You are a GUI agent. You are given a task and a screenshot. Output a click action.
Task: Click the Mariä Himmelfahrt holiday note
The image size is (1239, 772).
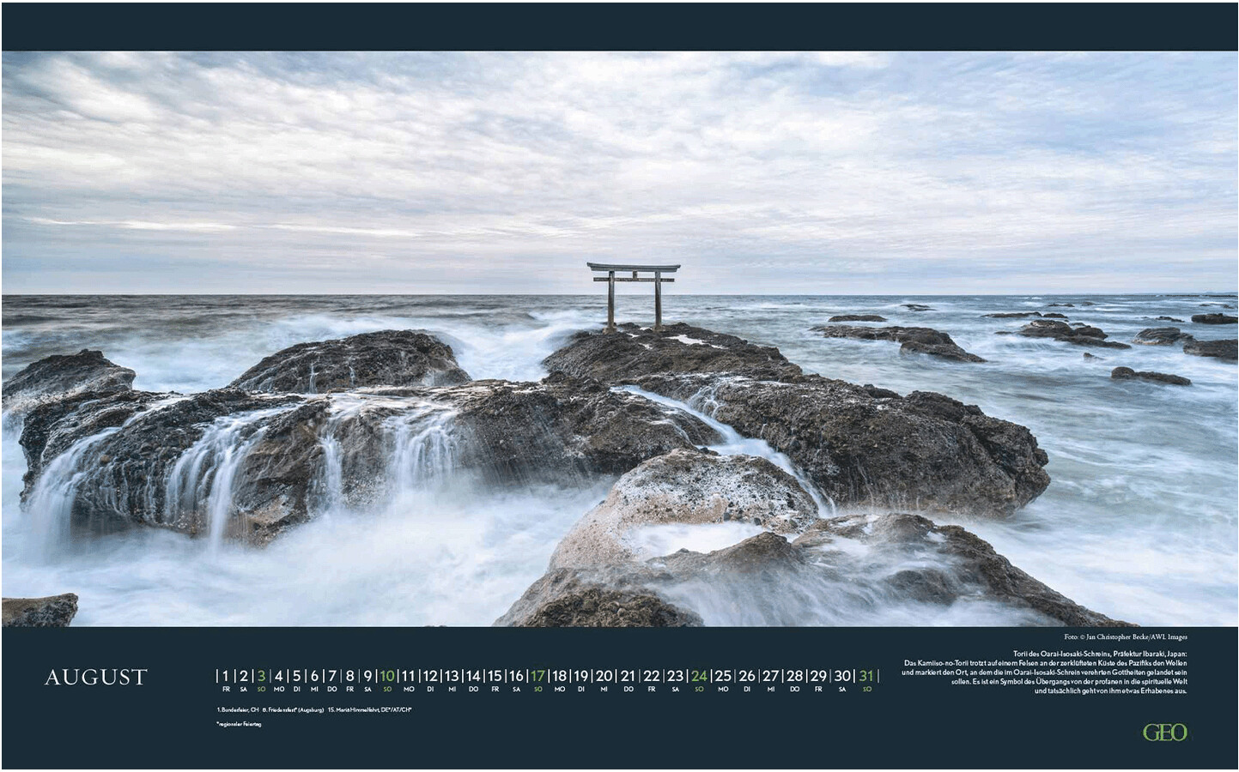pyautogui.click(x=370, y=709)
